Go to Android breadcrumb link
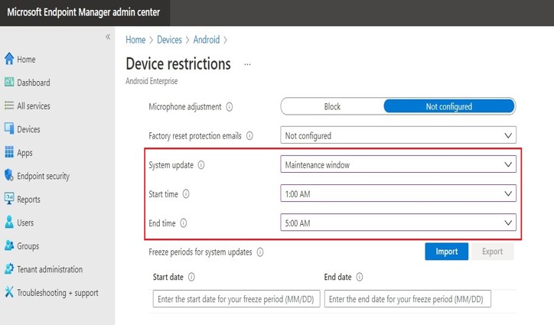The width and height of the screenshot is (554, 325). coord(207,40)
